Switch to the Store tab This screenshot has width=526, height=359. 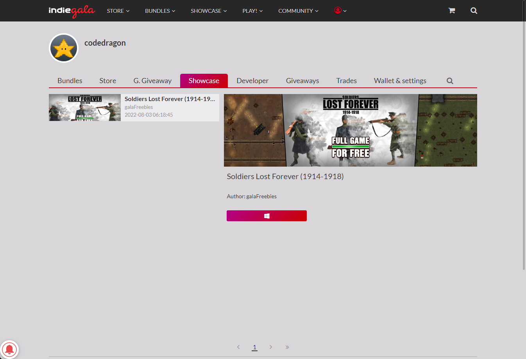pyautogui.click(x=108, y=81)
